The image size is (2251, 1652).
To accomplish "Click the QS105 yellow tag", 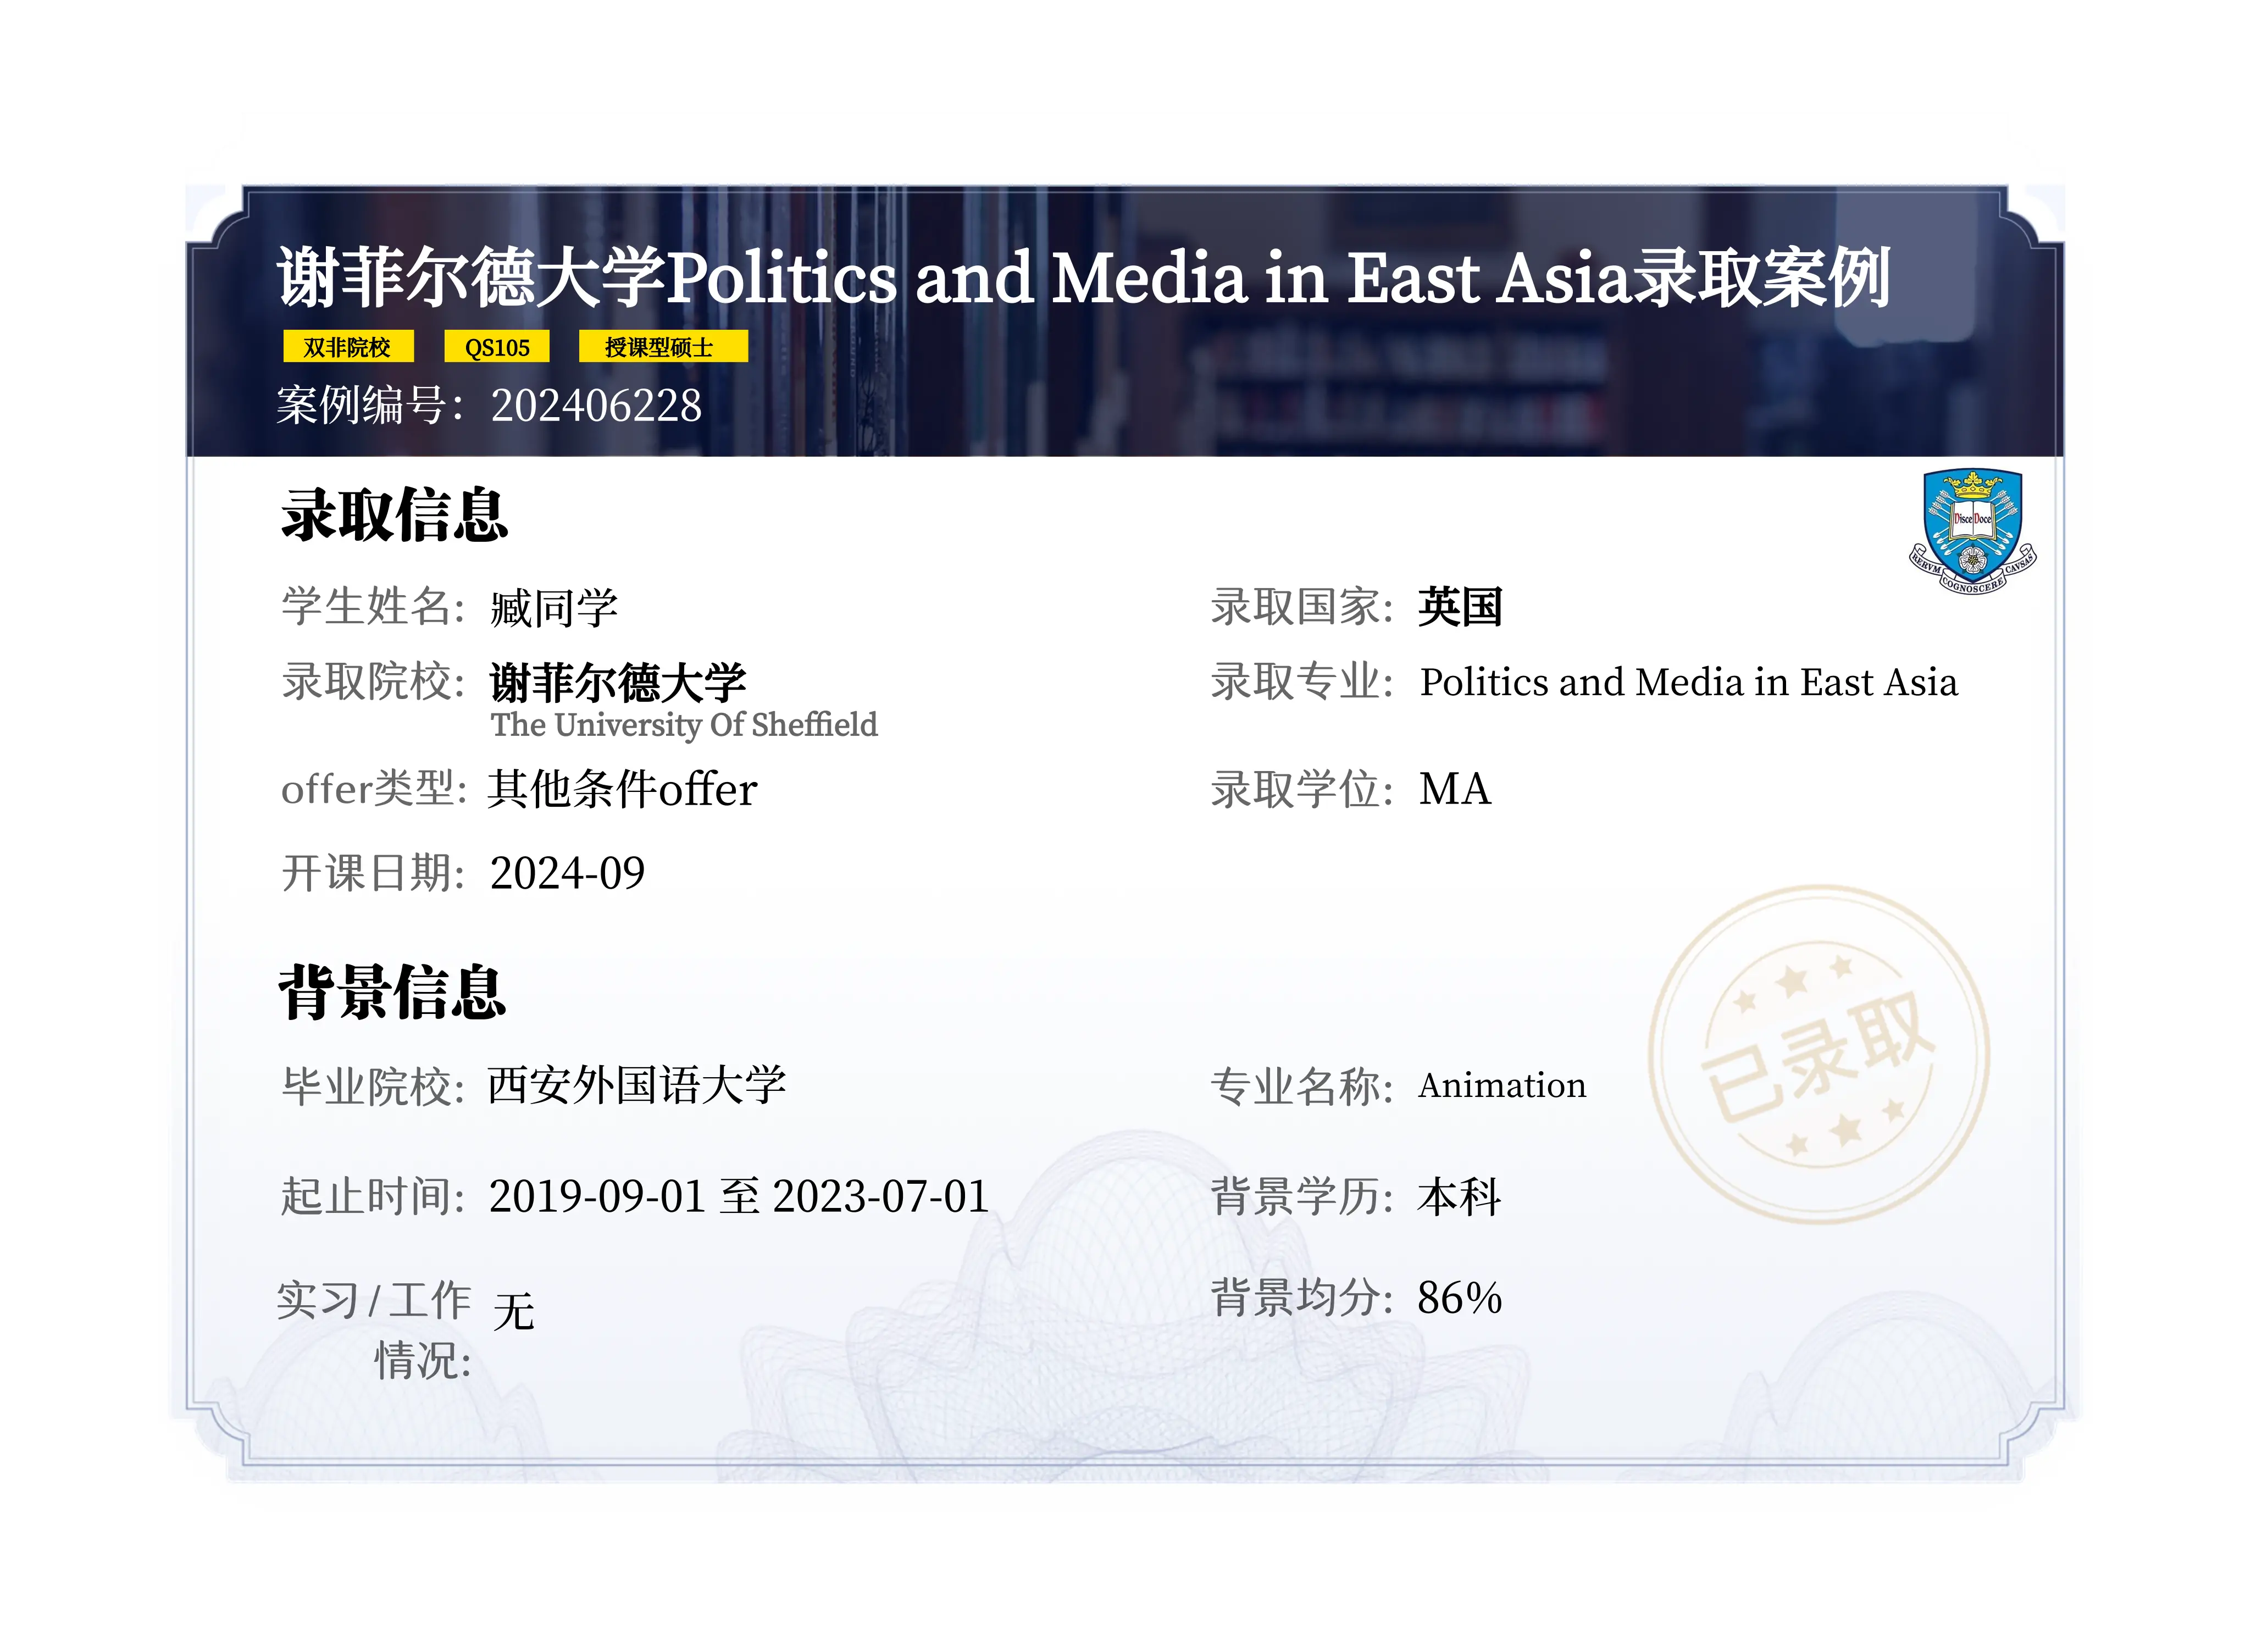I will [x=497, y=347].
